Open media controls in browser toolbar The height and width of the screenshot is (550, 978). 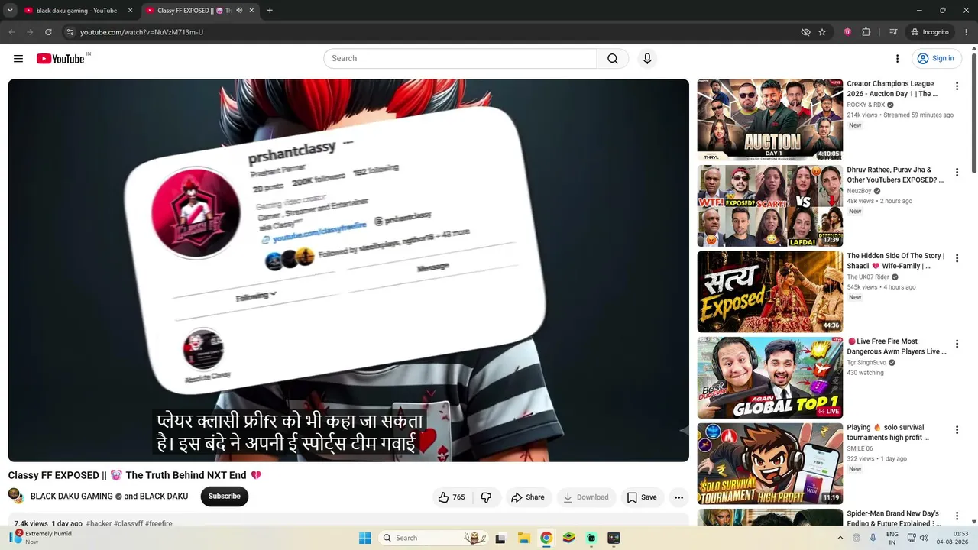[x=893, y=32]
